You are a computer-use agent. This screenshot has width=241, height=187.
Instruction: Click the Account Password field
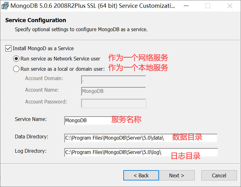pyautogui.click(x=114, y=103)
